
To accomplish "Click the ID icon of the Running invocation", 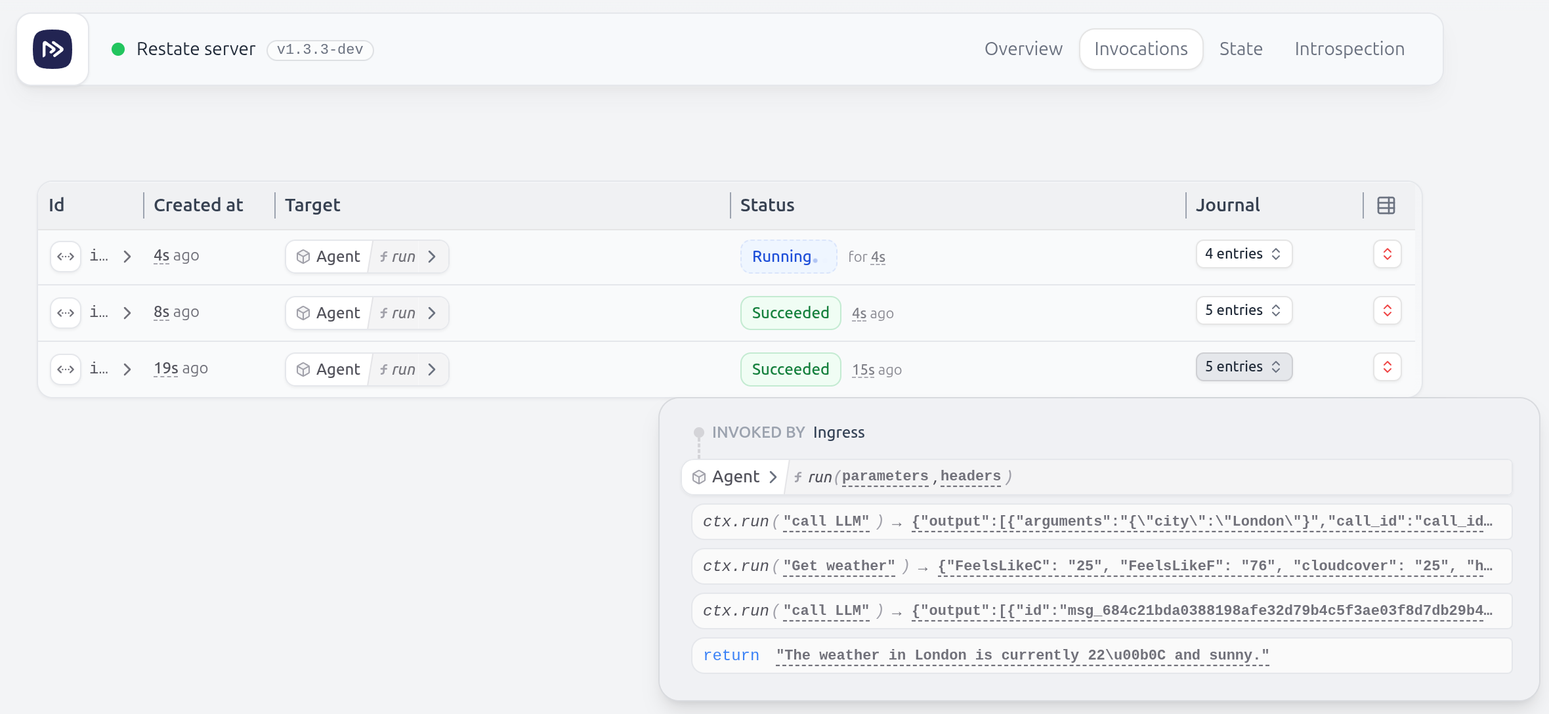I will tap(66, 257).
